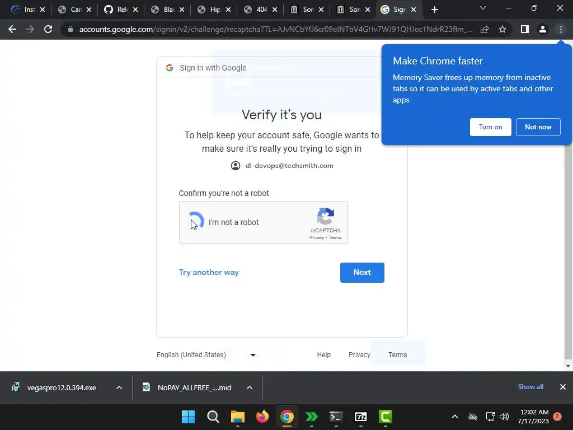Screen dimensions: 573x430
Task: Open Firefox from the taskbar
Action: coord(262,417)
